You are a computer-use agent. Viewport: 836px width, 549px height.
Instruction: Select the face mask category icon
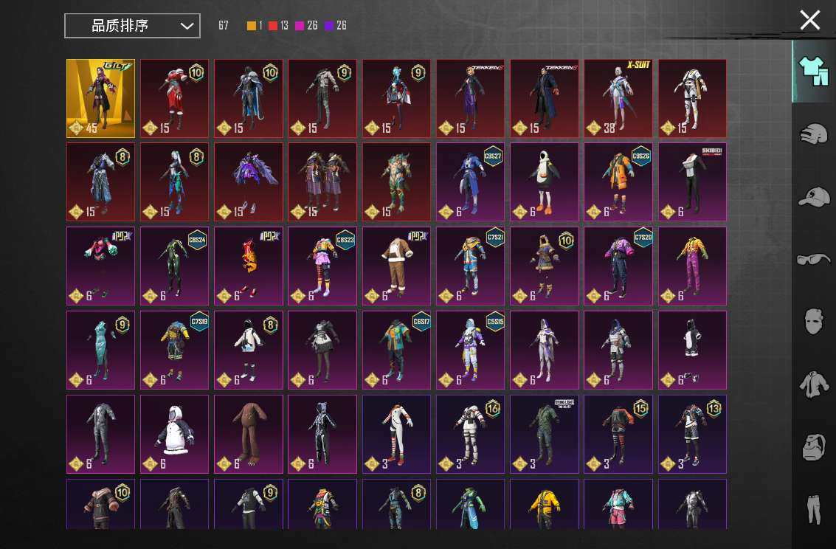[x=812, y=322]
